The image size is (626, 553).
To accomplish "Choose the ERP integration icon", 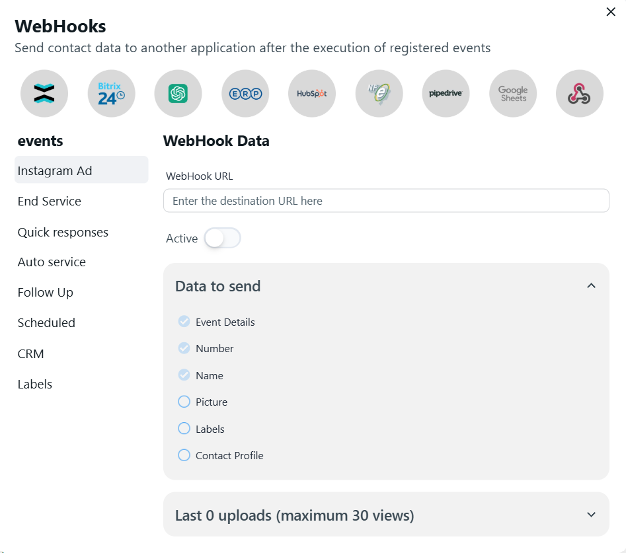I will click(x=245, y=94).
